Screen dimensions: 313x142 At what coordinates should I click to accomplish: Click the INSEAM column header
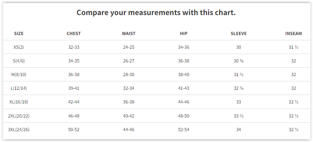(293, 34)
